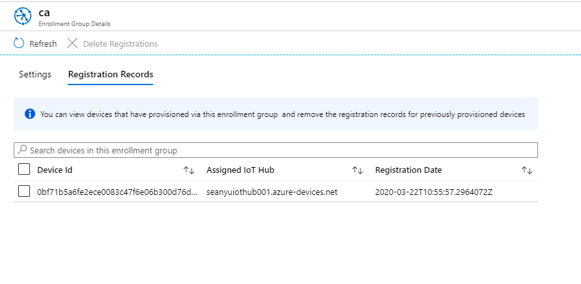Click Delete Registrations text
Image resolution: width=581 pixels, height=284 pixels.
click(120, 44)
